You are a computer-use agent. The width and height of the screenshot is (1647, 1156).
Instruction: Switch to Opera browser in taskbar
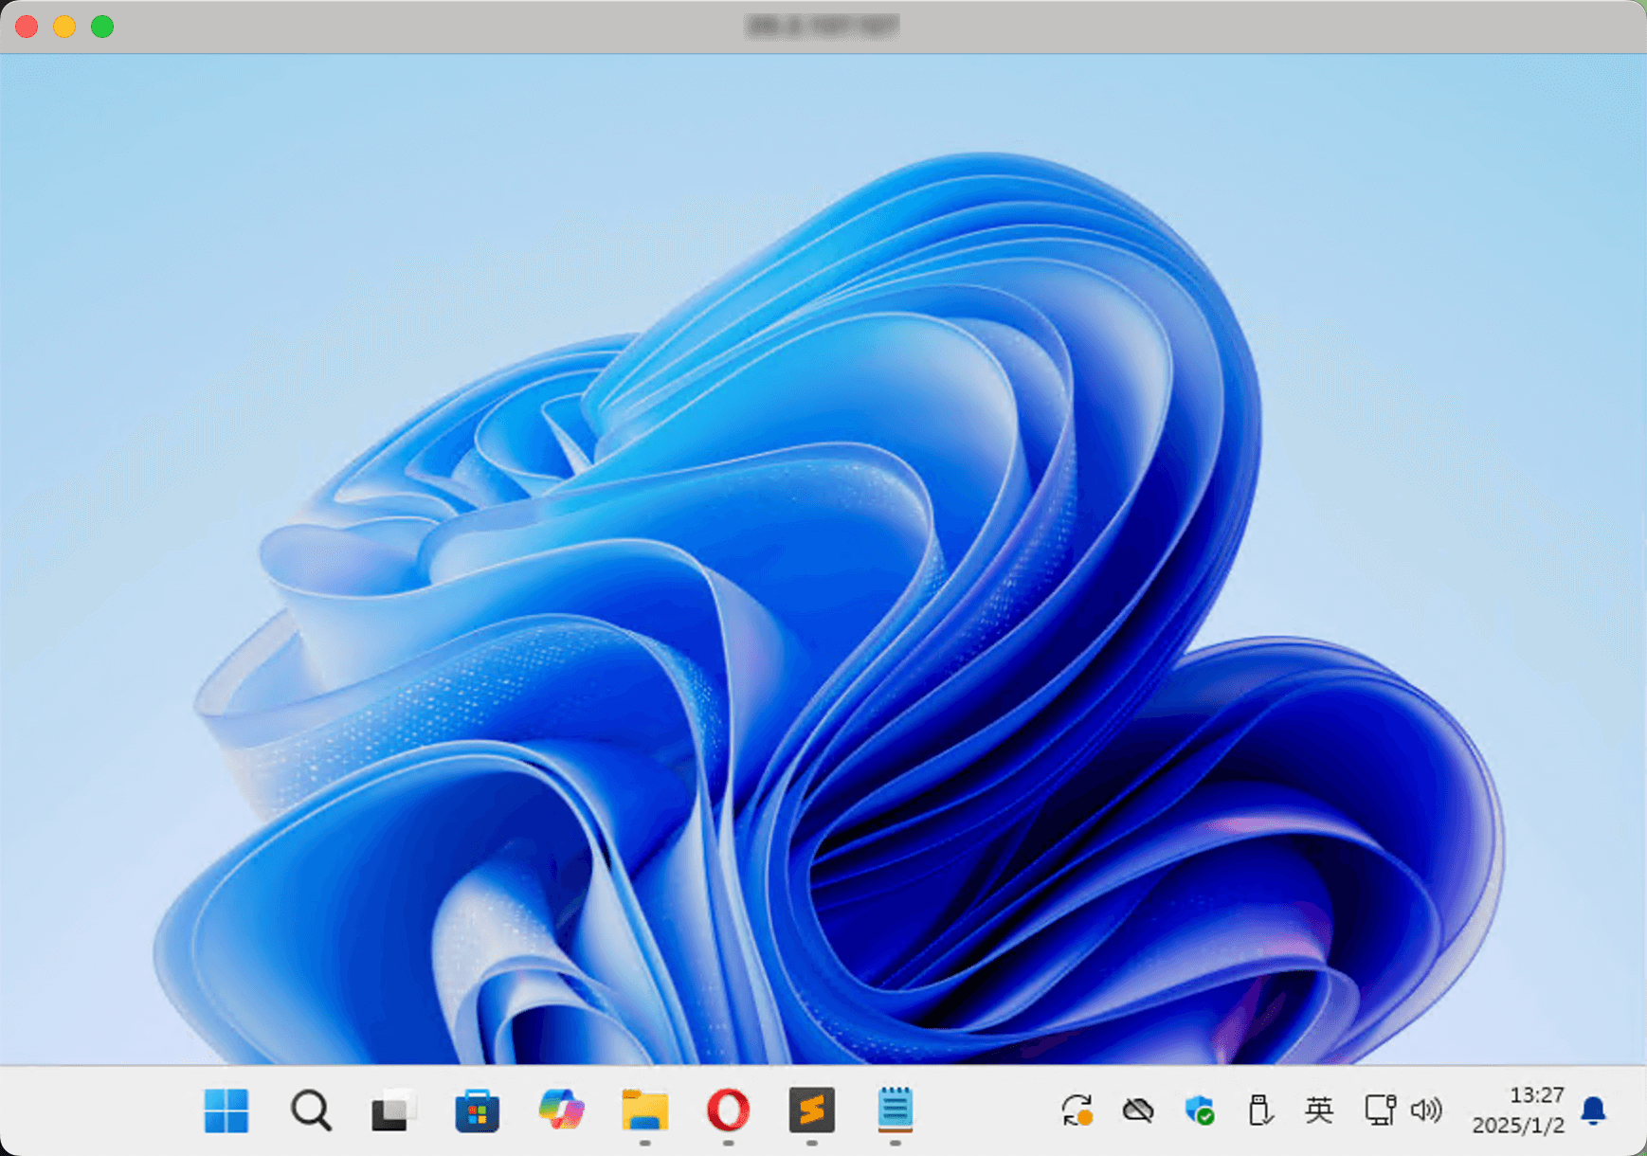728,1110
